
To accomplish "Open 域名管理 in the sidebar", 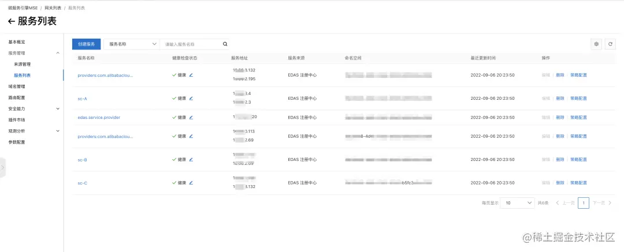I will [17, 86].
